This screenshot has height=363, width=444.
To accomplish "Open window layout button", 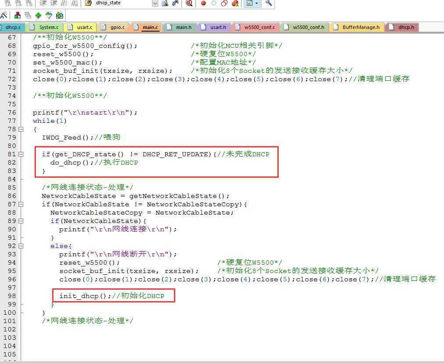I will pos(249,3).
